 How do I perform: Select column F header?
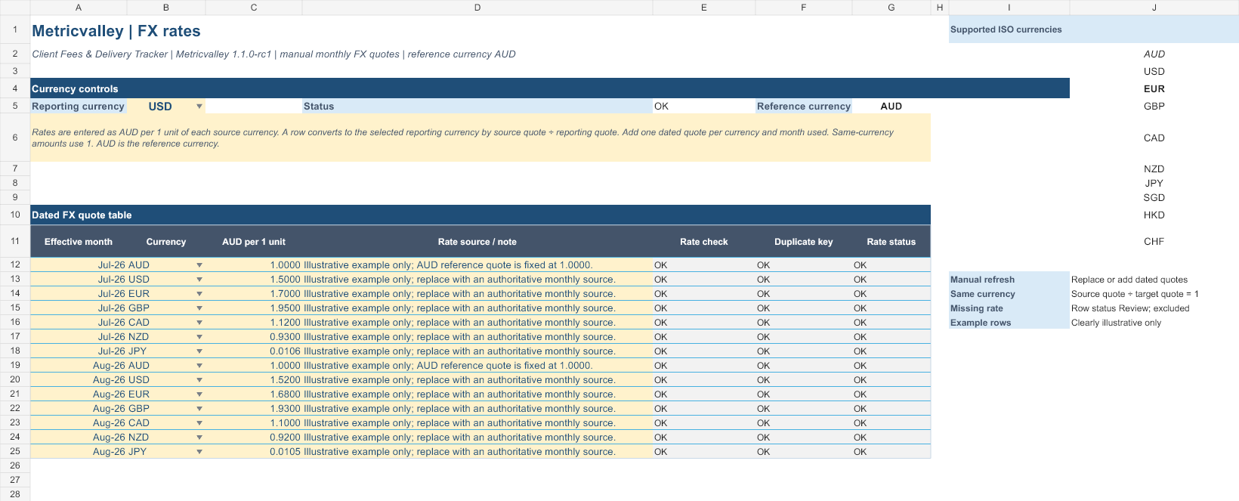click(x=804, y=8)
